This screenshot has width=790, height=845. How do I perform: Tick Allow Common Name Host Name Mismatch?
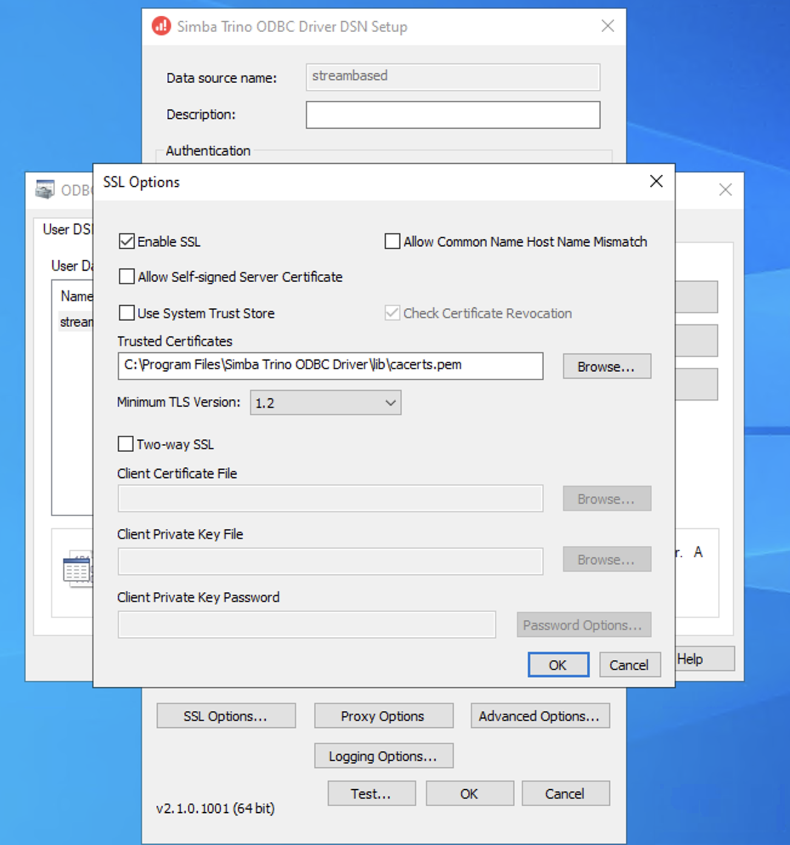[392, 242]
